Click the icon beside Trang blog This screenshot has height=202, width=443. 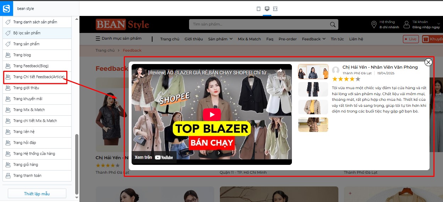click(8, 55)
